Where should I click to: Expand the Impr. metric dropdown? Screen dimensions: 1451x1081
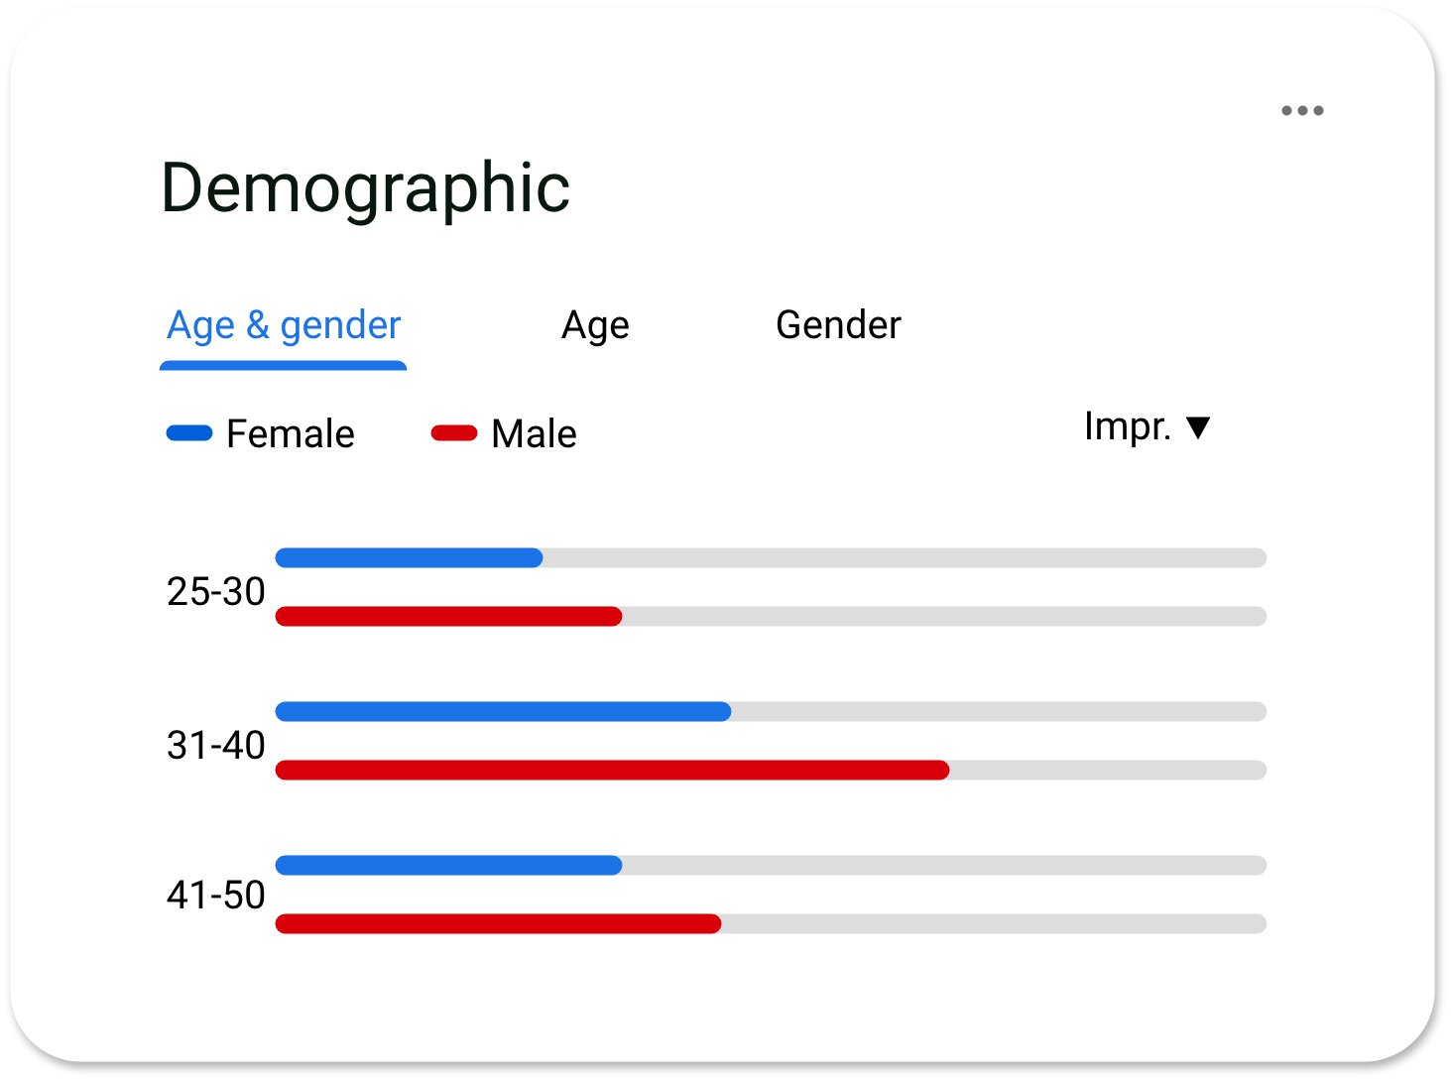click(1128, 426)
